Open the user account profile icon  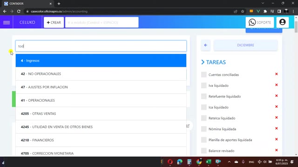283,22
